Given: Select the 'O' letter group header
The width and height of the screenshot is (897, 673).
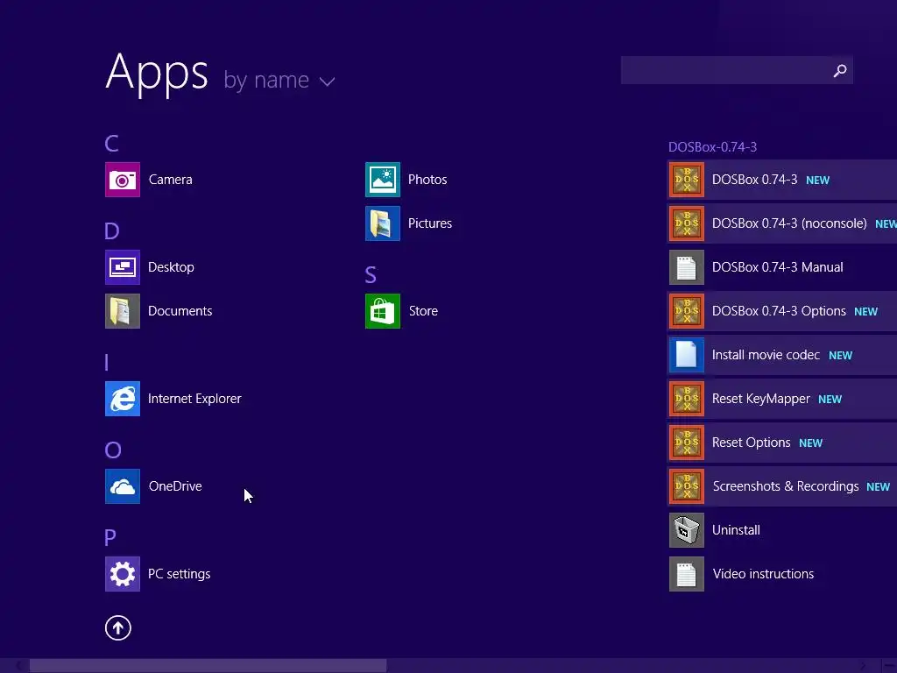Looking at the screenshot, I should 113,450.
